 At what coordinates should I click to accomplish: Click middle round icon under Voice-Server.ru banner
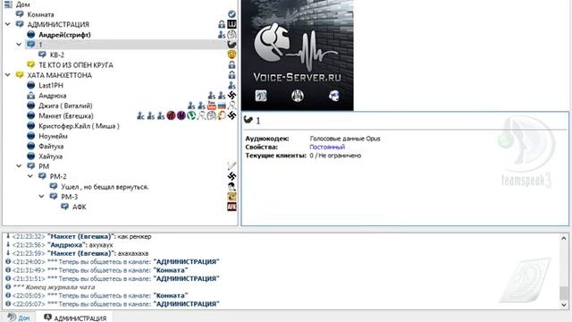coord(298,96)
